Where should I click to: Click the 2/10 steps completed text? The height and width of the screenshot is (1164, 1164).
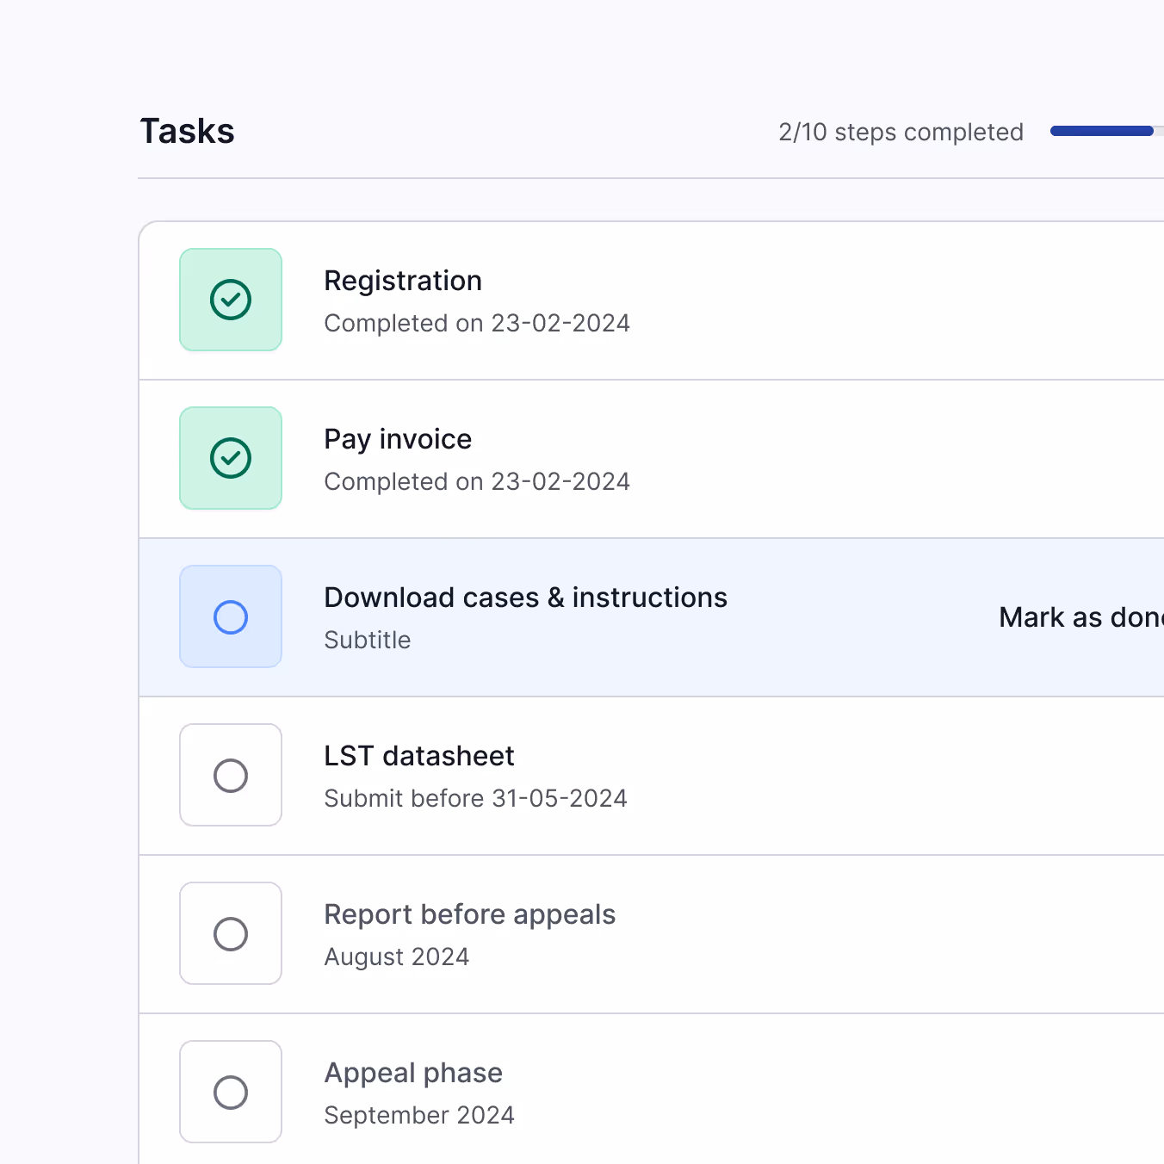coord(901,132)
